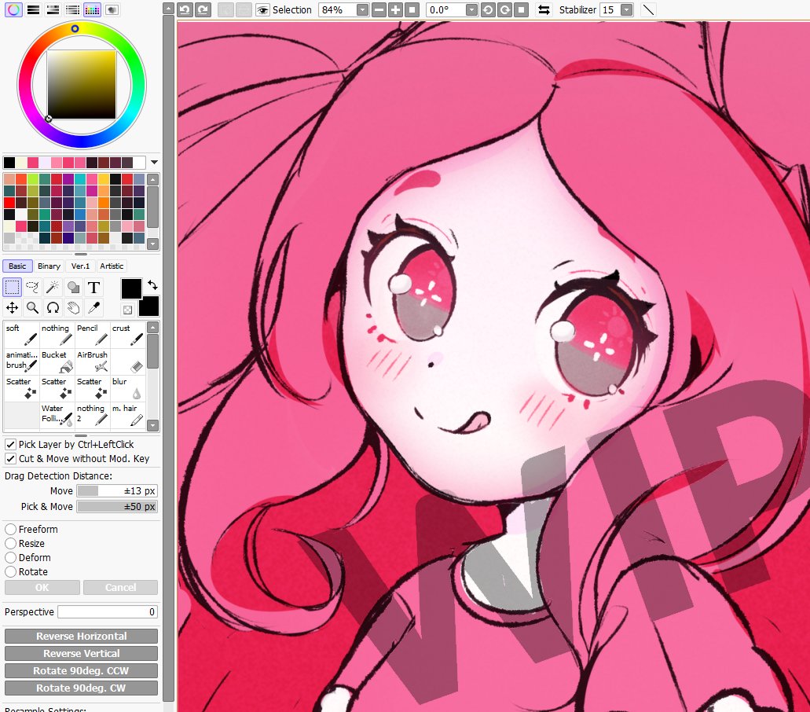Open the 84% zoom dropdown

[363, 9]
